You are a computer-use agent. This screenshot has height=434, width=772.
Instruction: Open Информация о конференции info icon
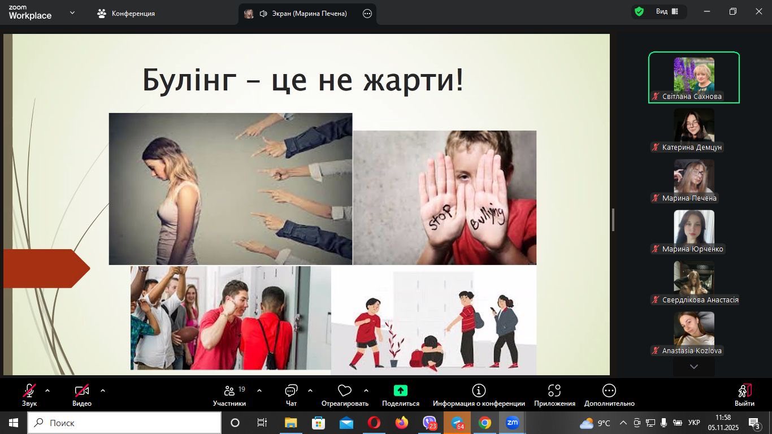tap(479, 391)
